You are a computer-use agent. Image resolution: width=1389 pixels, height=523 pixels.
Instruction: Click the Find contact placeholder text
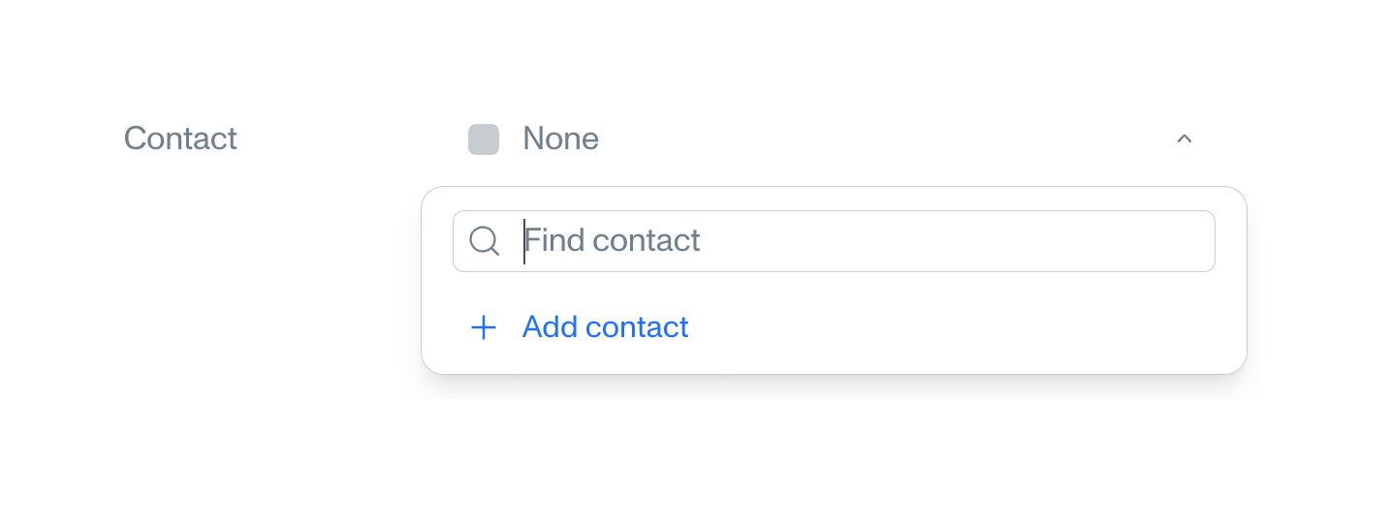613,241
